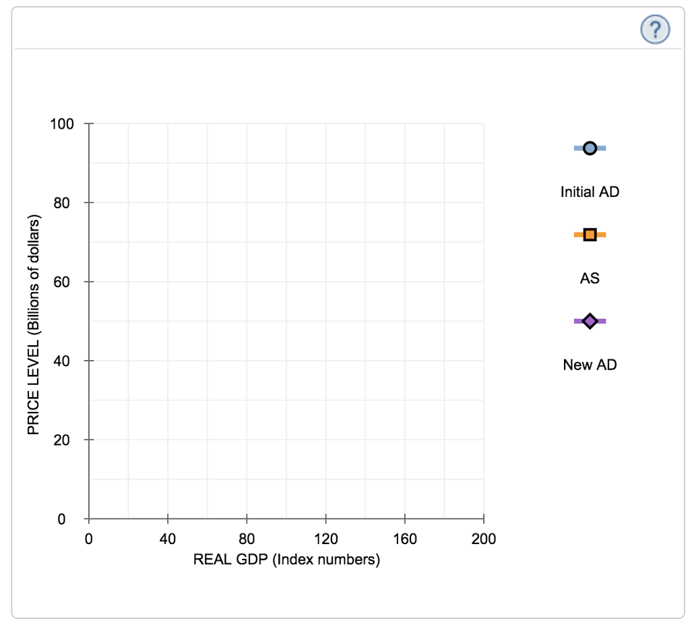Screen dimensions: 690x625
Task: Select the AS legend label
Action: pos(590,278)
